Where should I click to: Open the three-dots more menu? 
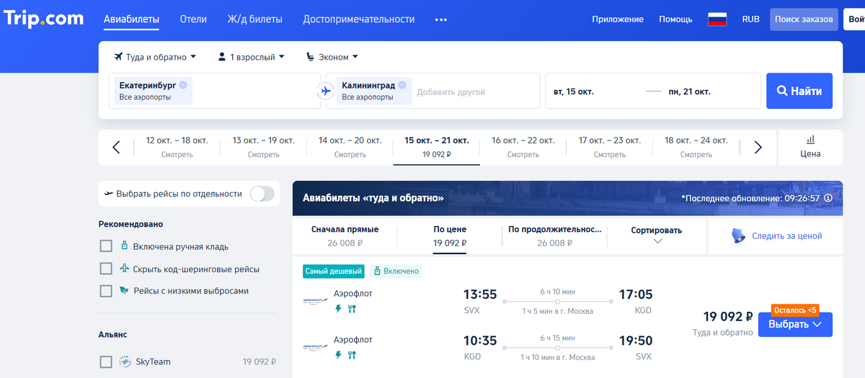[x=441, y=19]
